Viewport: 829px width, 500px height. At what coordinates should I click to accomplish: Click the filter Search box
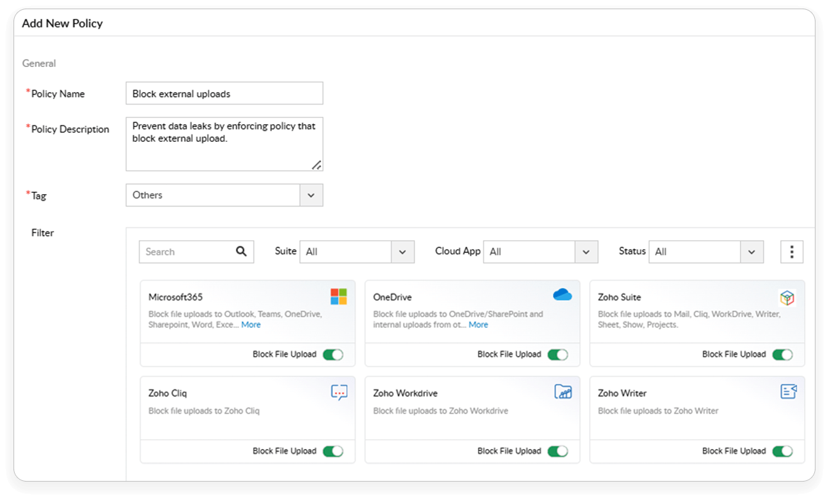coord(197,252)
